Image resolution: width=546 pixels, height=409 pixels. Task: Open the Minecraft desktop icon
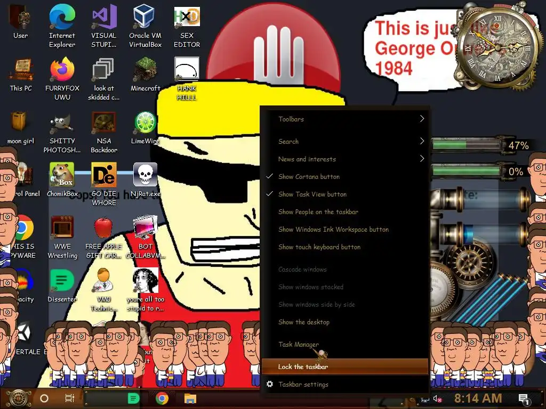pyautogui.click(x=145, y=75)
